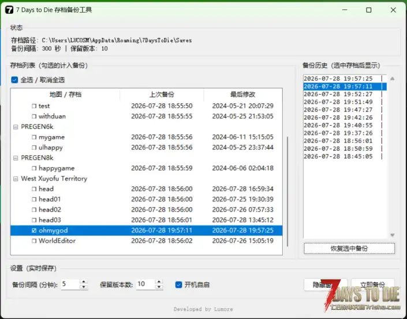
Task: Select backup entry 2026-07-28 18:45:05
Action: tap(345, 156)
